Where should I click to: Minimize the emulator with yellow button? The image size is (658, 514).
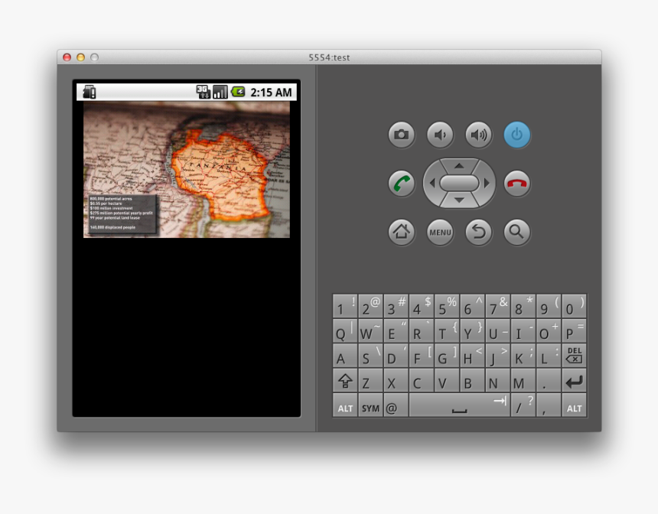[80, 57]
